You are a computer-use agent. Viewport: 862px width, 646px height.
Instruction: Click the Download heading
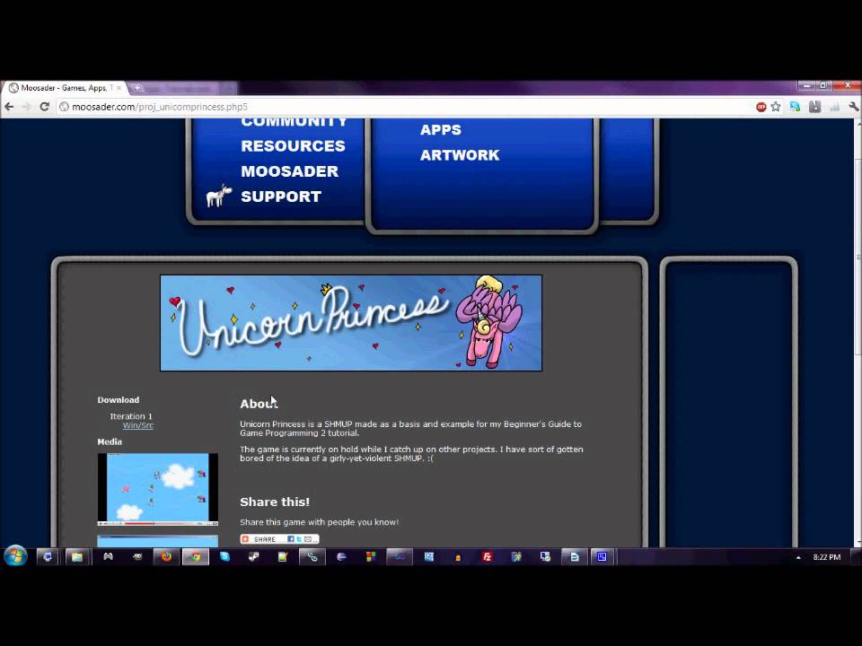pyautogui.click(x=119, y=400)
